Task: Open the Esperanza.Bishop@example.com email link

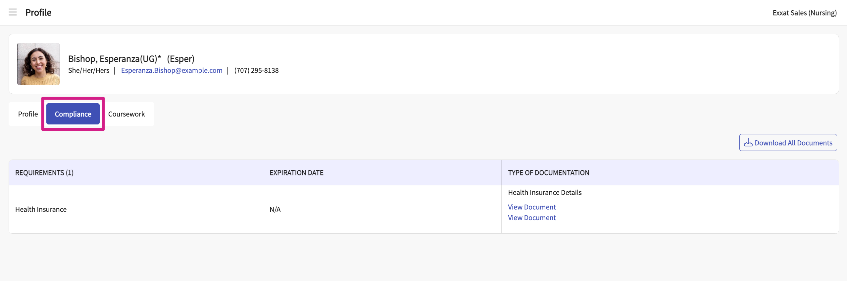Action: coord(172,70)
